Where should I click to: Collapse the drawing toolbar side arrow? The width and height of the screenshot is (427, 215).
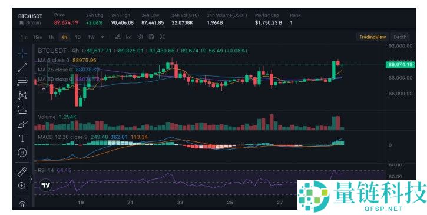pyautogui.click(x=32, y=179)
